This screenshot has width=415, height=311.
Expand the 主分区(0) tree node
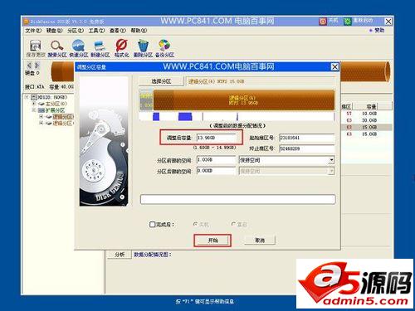[x=34, y=104]
